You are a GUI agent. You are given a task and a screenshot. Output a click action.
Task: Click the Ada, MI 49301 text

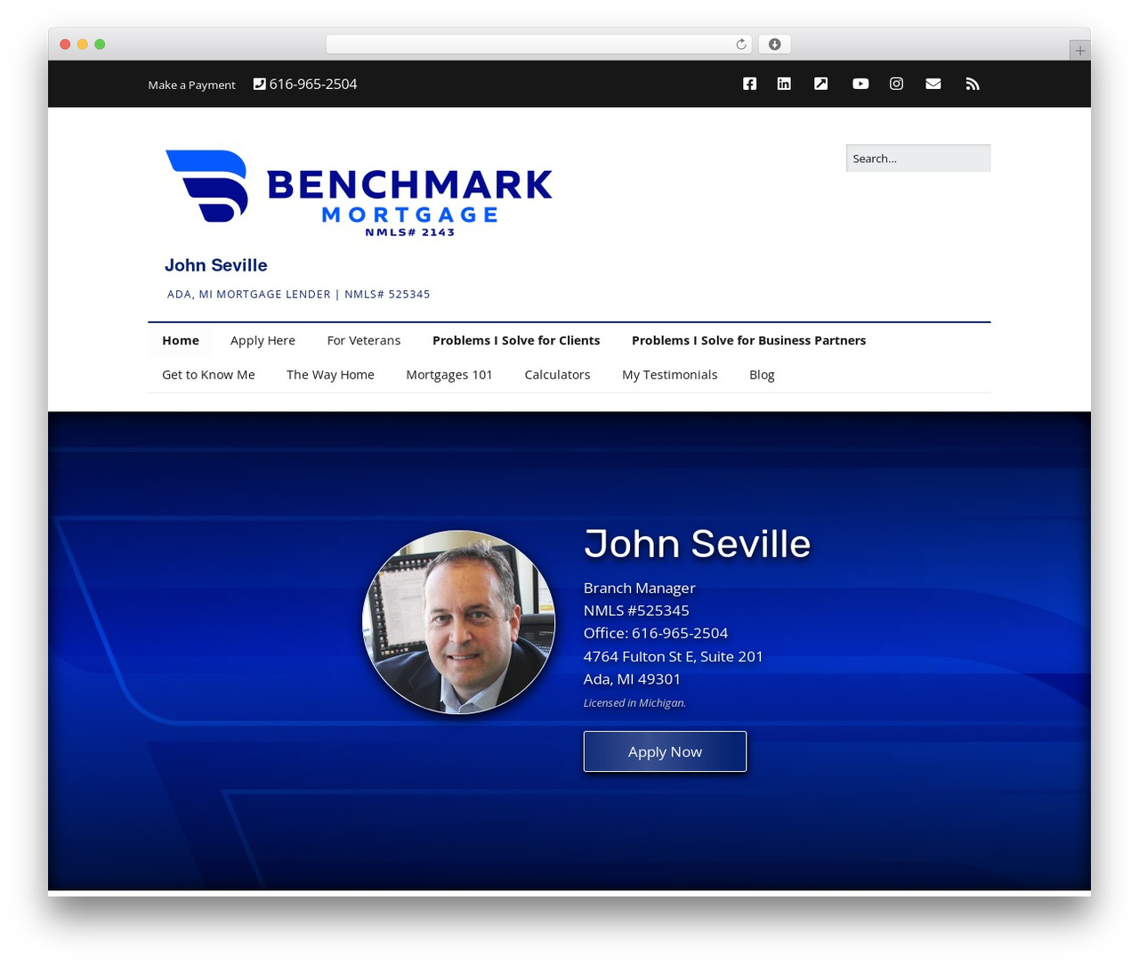click(632, 678)
